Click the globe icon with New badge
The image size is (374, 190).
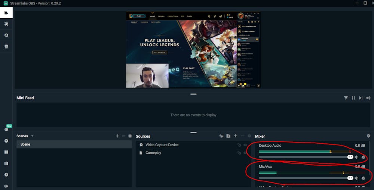pyautogui.click(x=6, y=129)
